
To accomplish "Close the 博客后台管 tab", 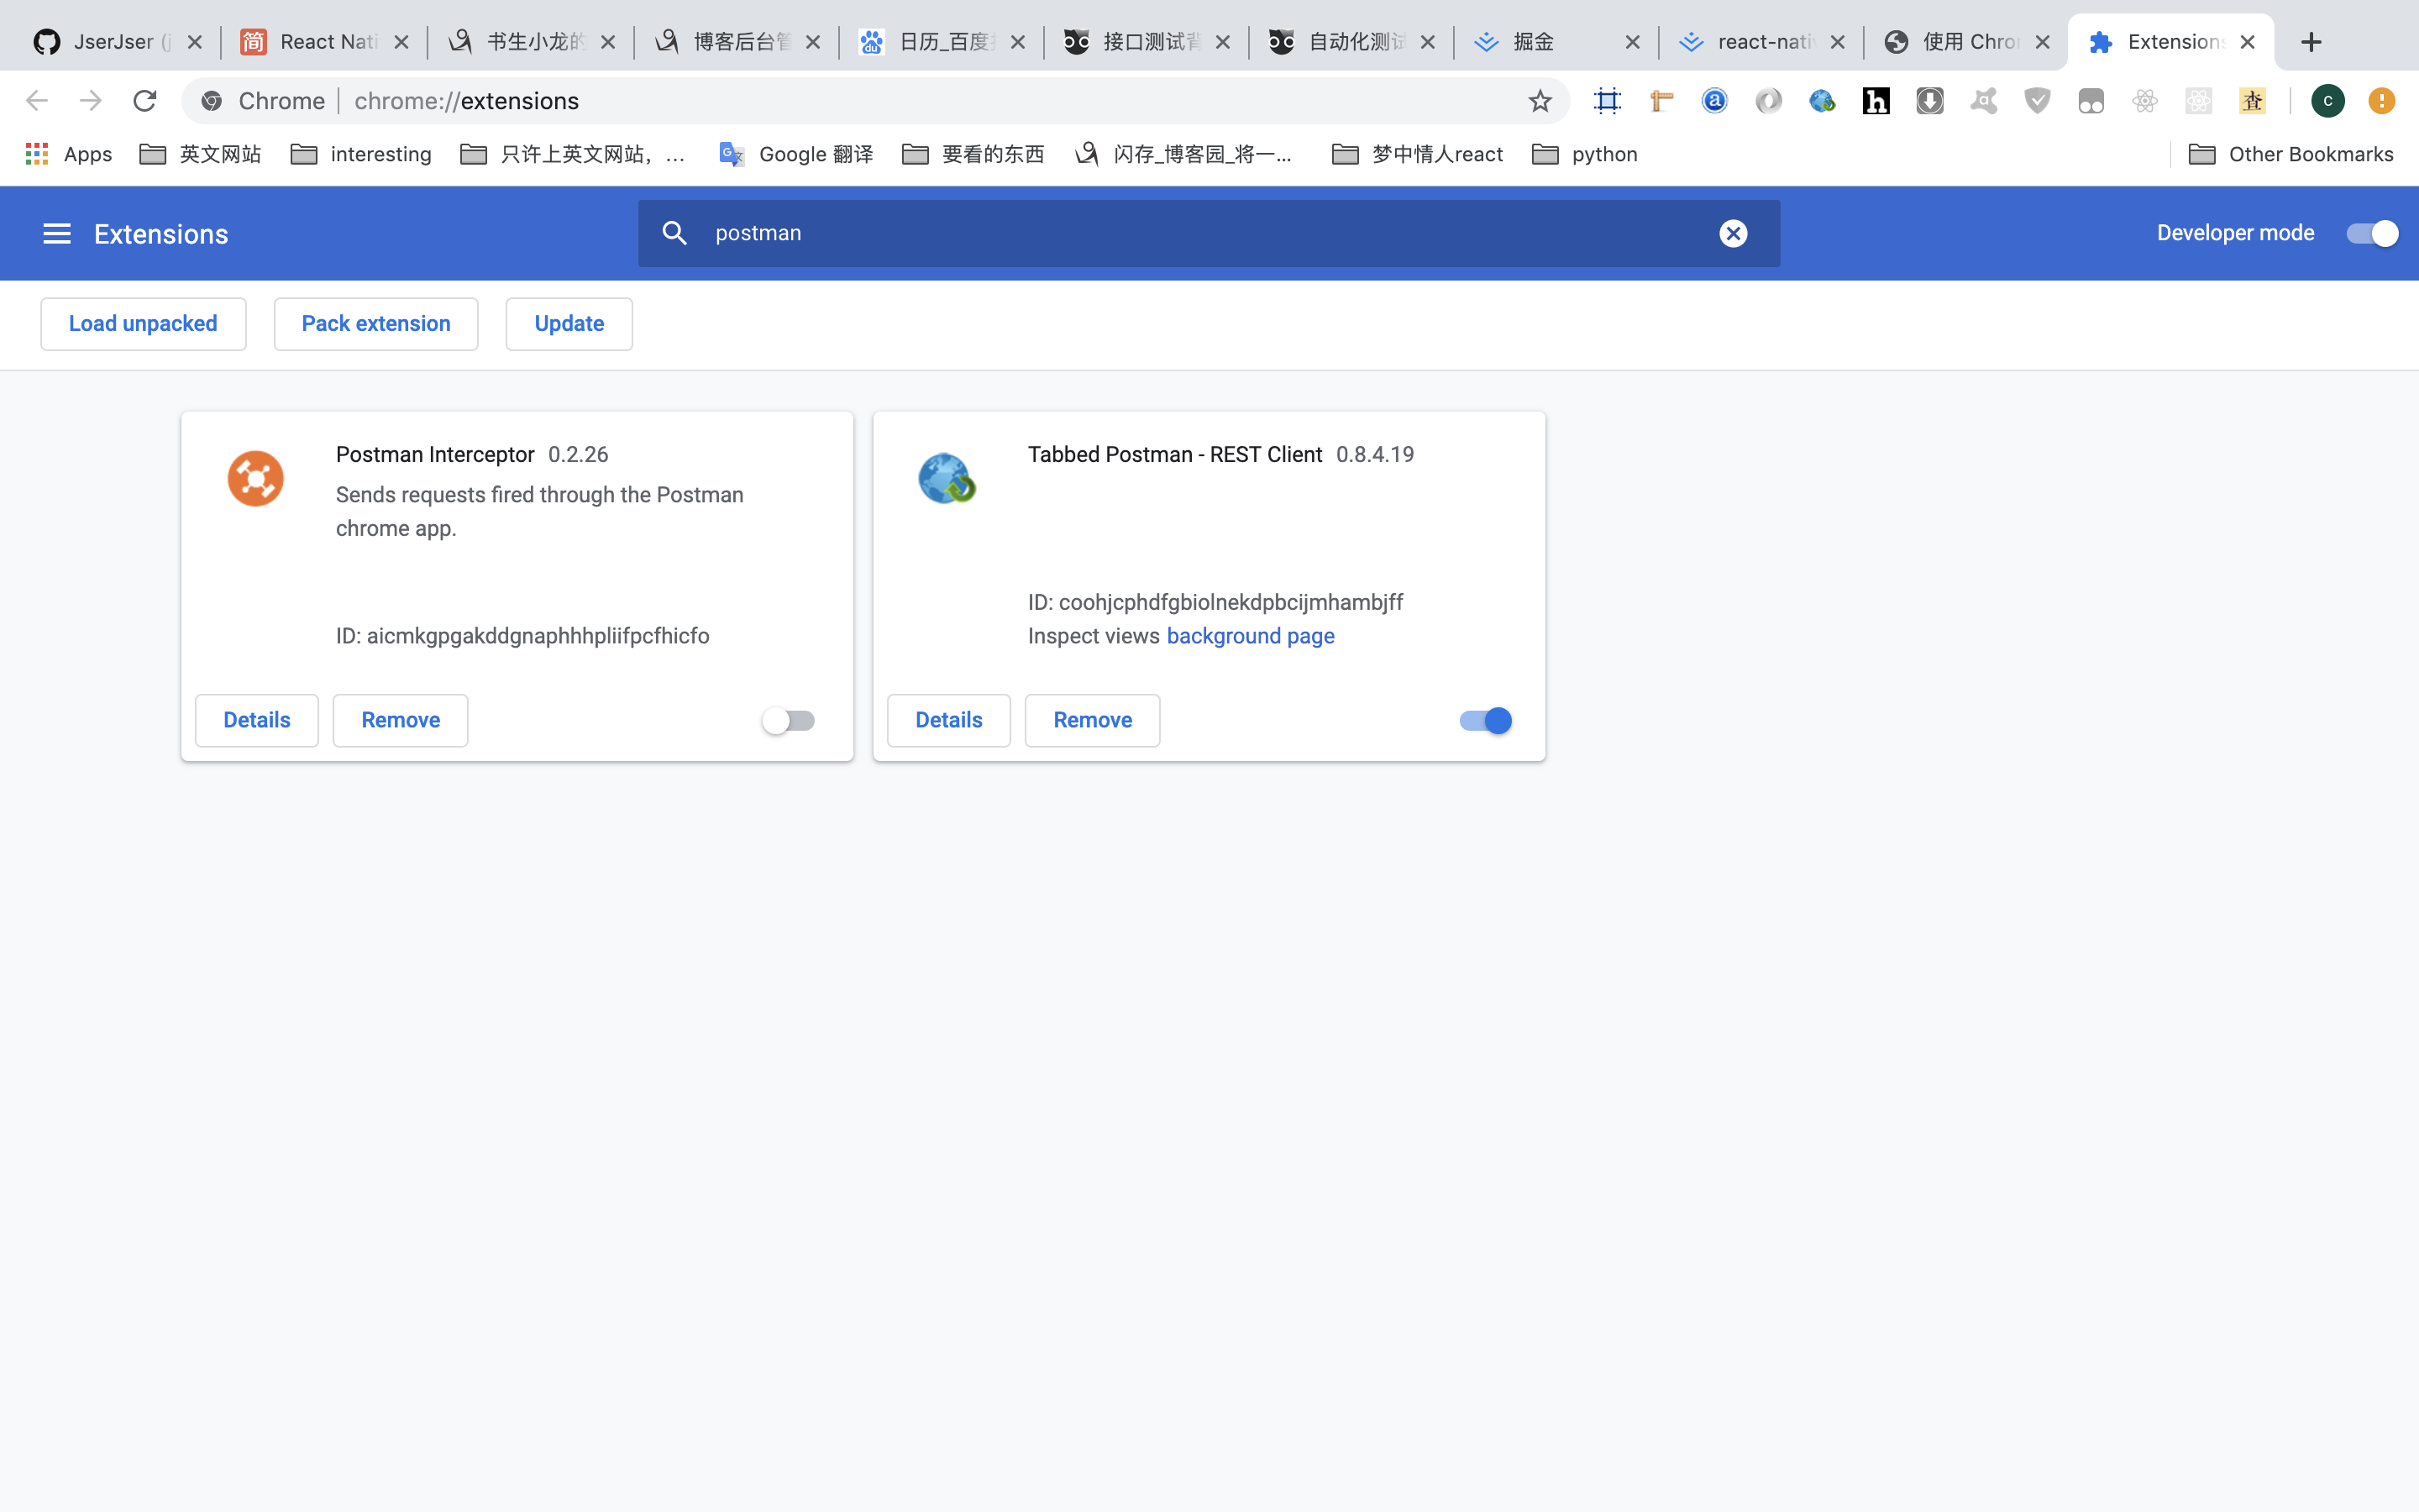I will click(813, 42).
